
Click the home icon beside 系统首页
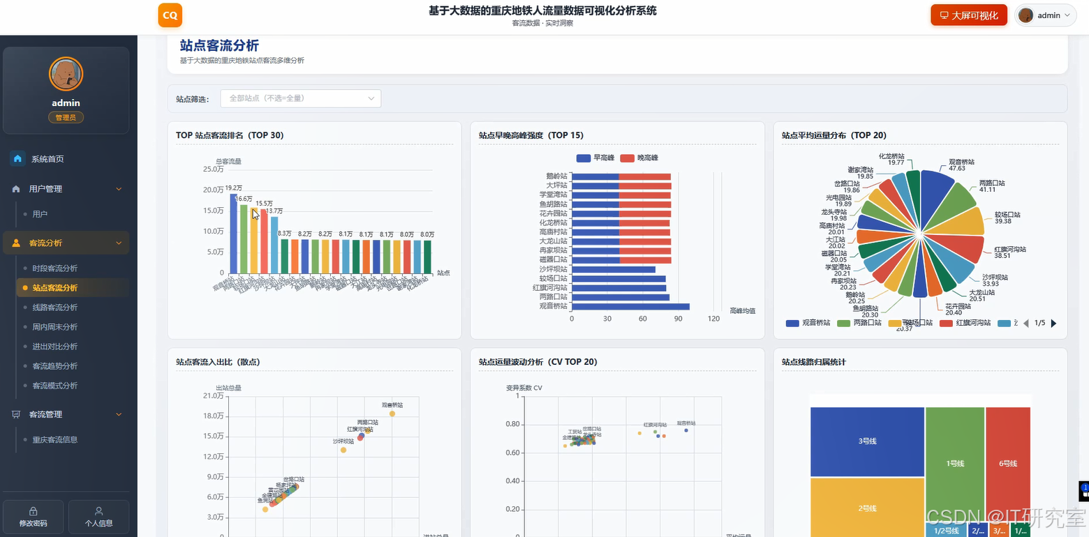tap(18, 159)
